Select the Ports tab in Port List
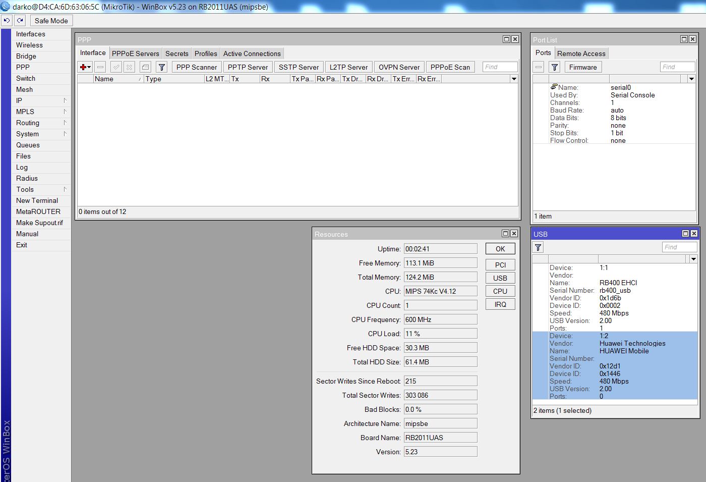Viewport: 706px width, 482px height. [x=543, y=53]
